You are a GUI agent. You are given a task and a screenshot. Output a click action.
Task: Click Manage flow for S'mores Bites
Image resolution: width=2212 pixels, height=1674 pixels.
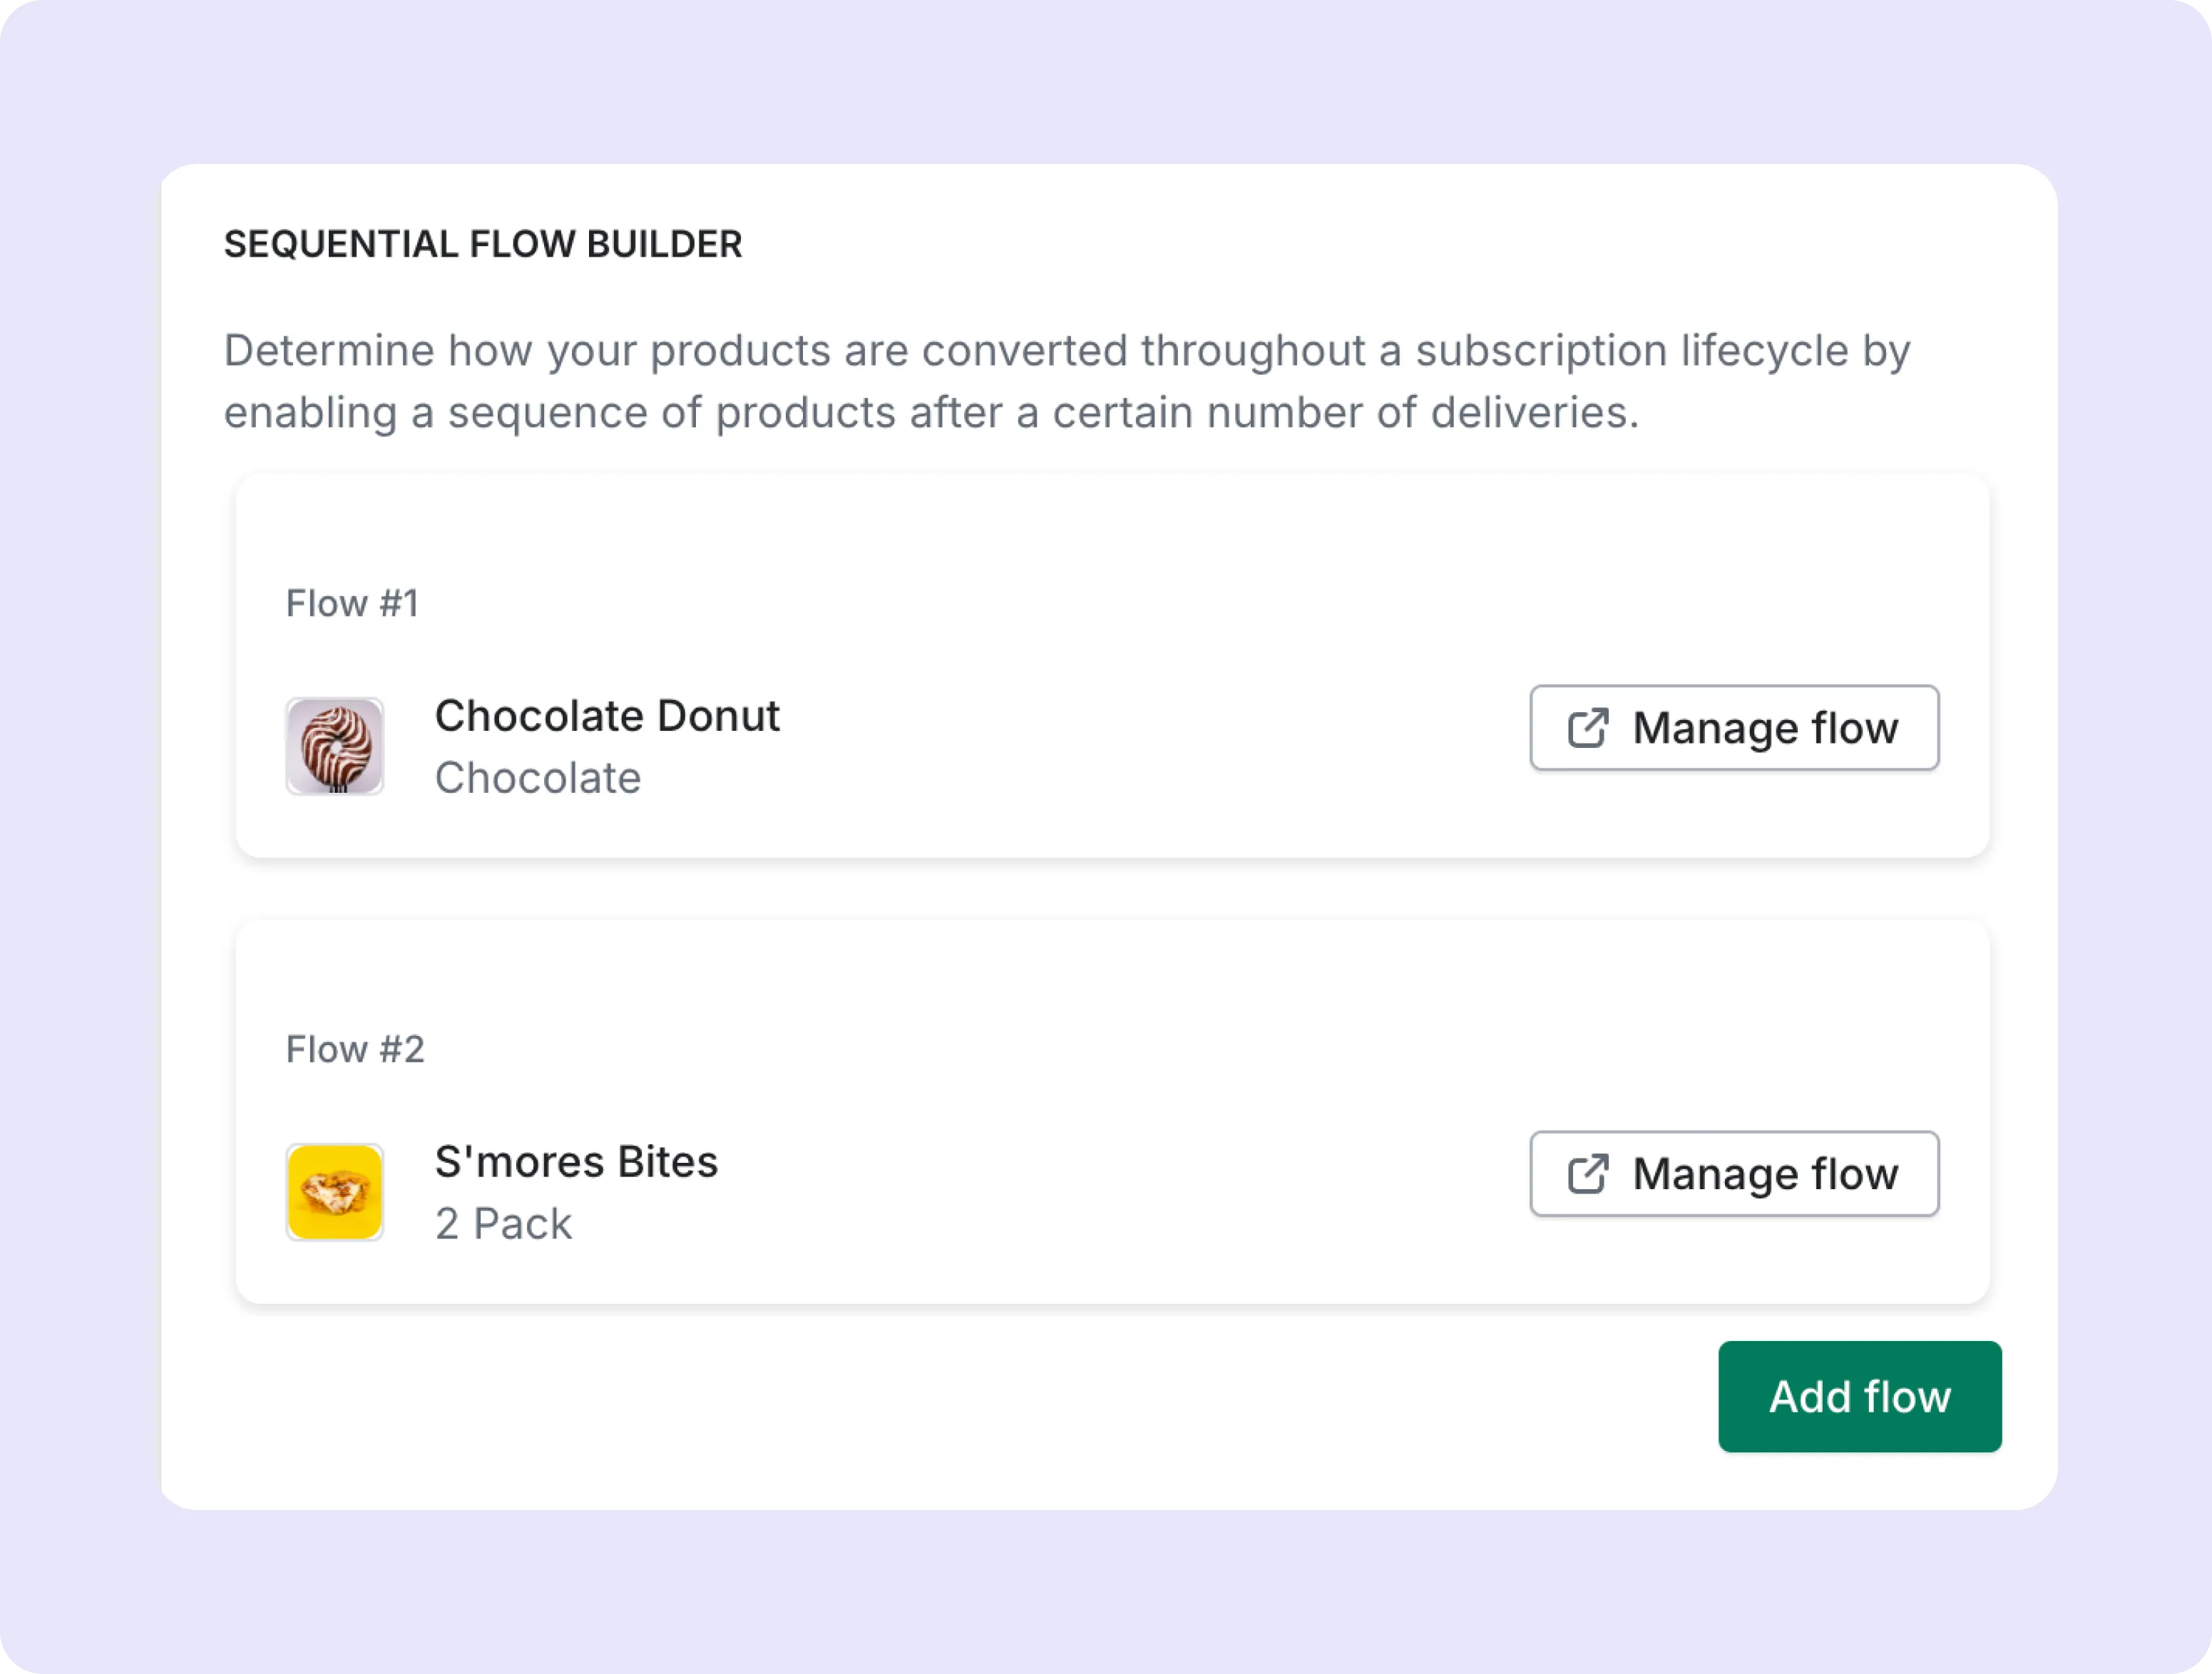tap(1734, 1174)
